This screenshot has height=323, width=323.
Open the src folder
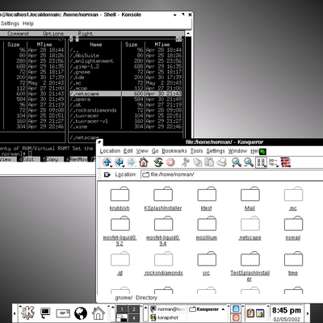pyautogui.click(x=207, y=263)
